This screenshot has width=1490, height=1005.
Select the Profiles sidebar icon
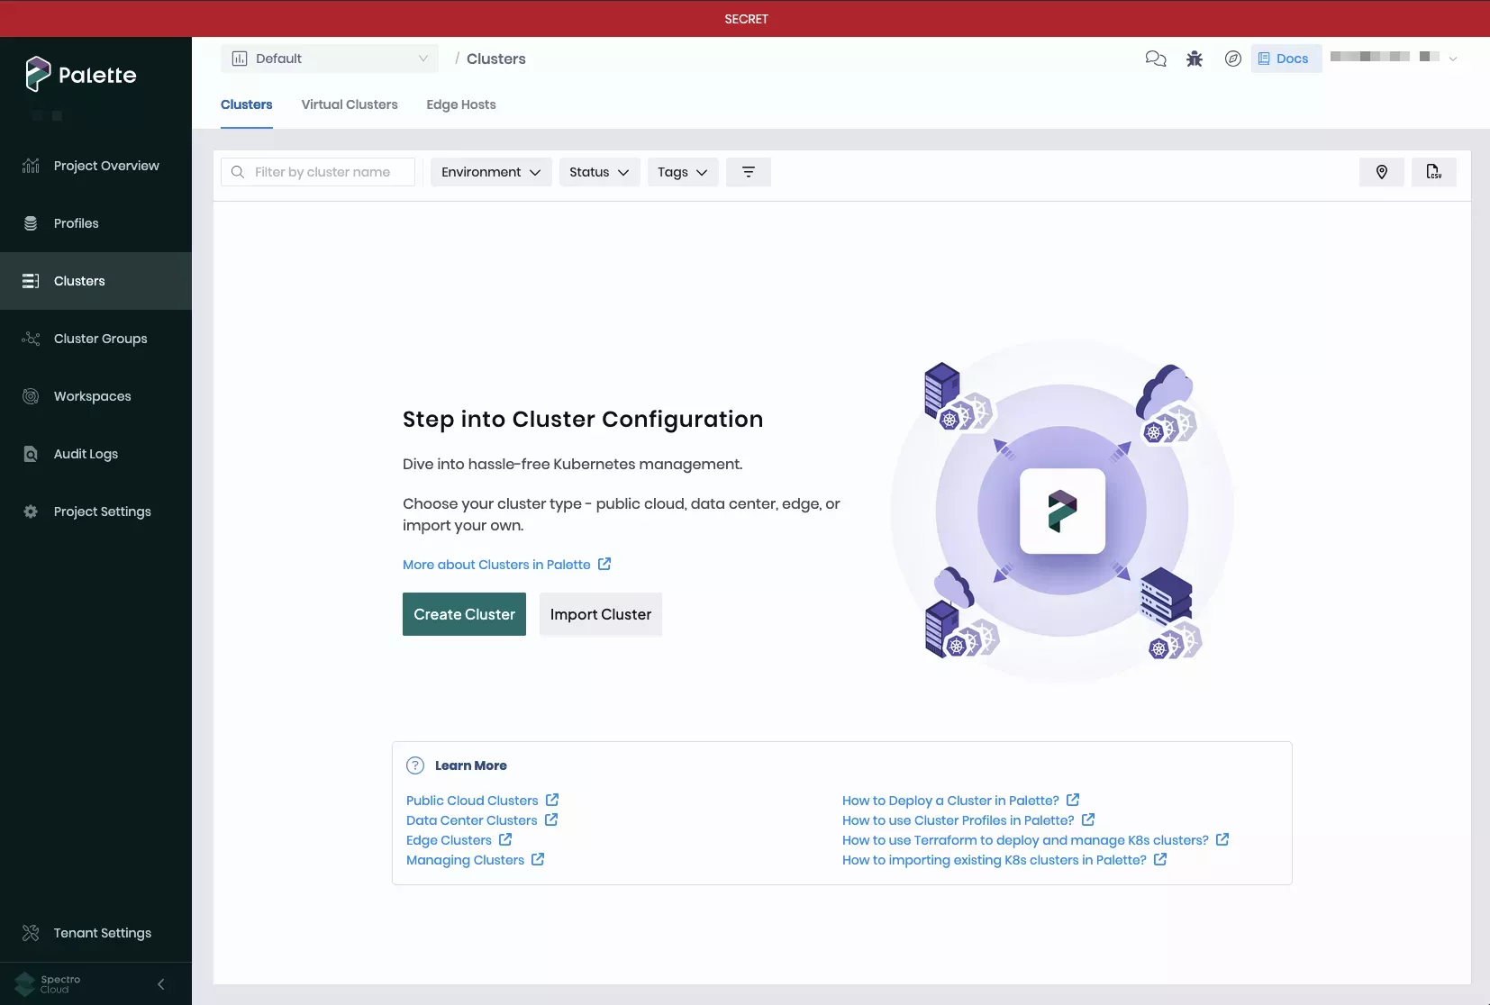coord(32,223)
